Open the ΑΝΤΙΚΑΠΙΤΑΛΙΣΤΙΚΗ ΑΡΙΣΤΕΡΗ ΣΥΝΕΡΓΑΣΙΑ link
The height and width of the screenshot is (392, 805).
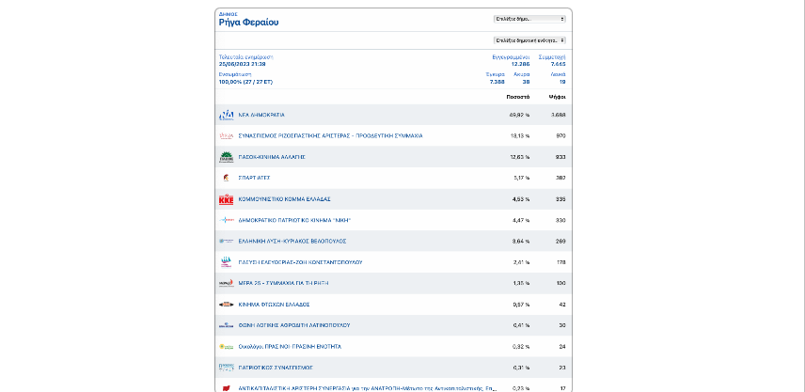(368, 388)
